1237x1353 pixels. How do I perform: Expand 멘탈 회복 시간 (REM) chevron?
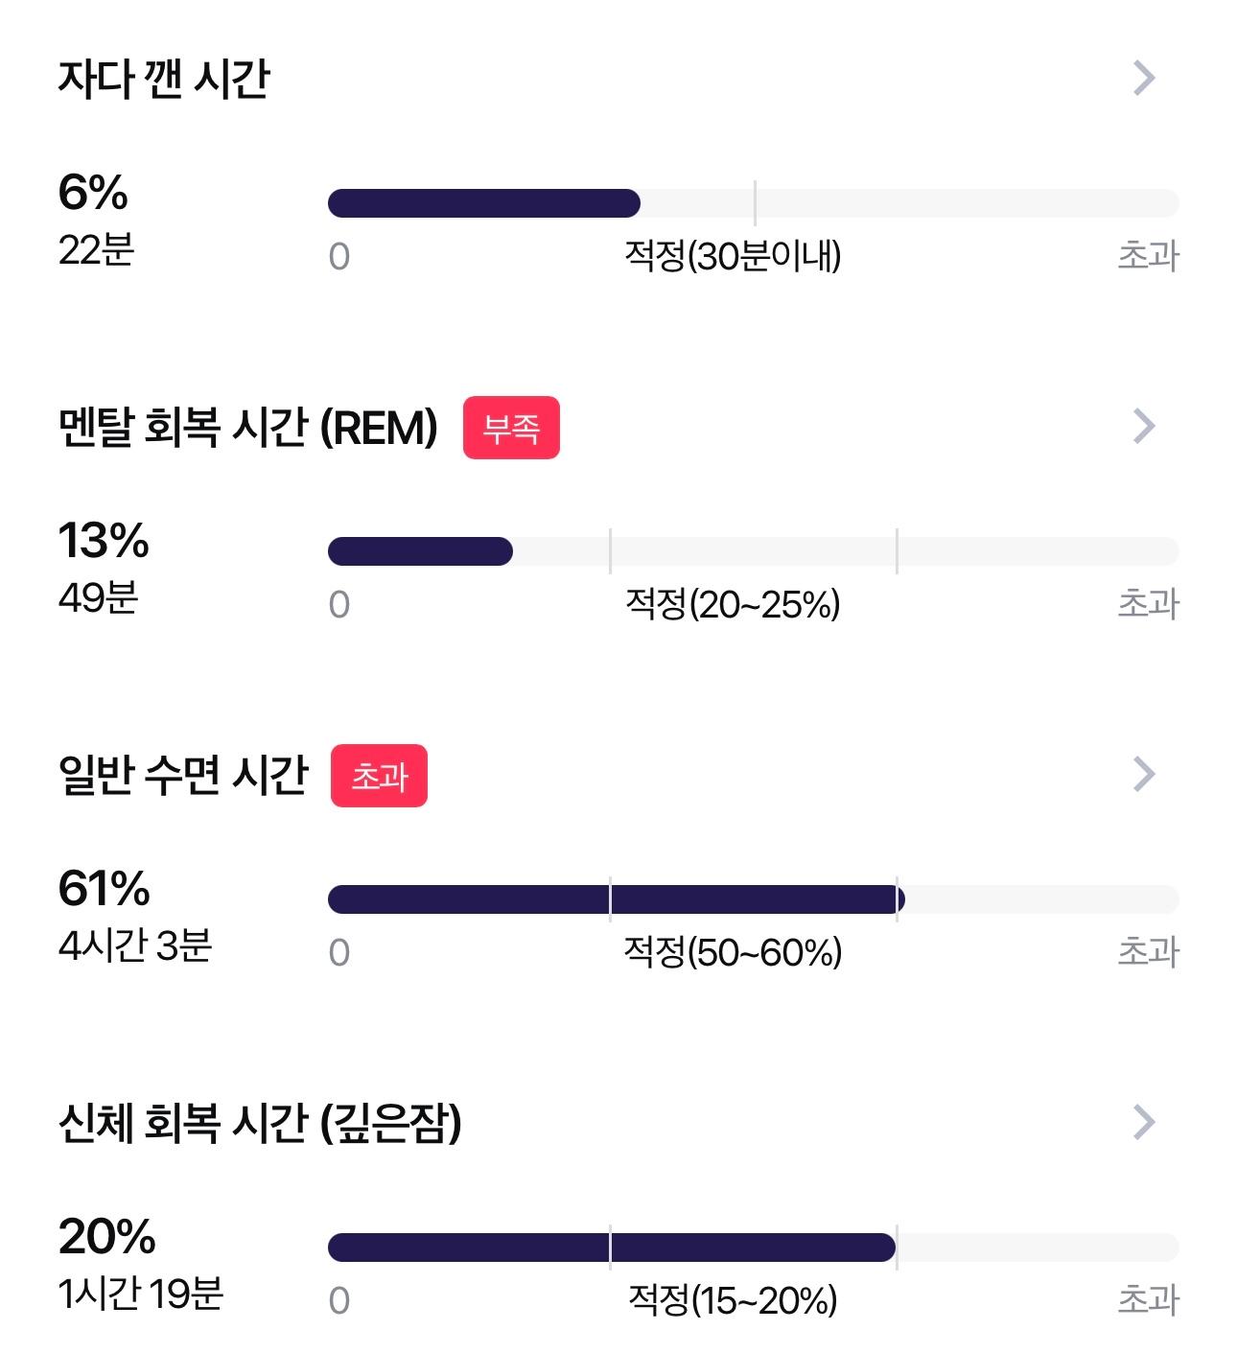pyautogui.click(x=1144, y=426)
